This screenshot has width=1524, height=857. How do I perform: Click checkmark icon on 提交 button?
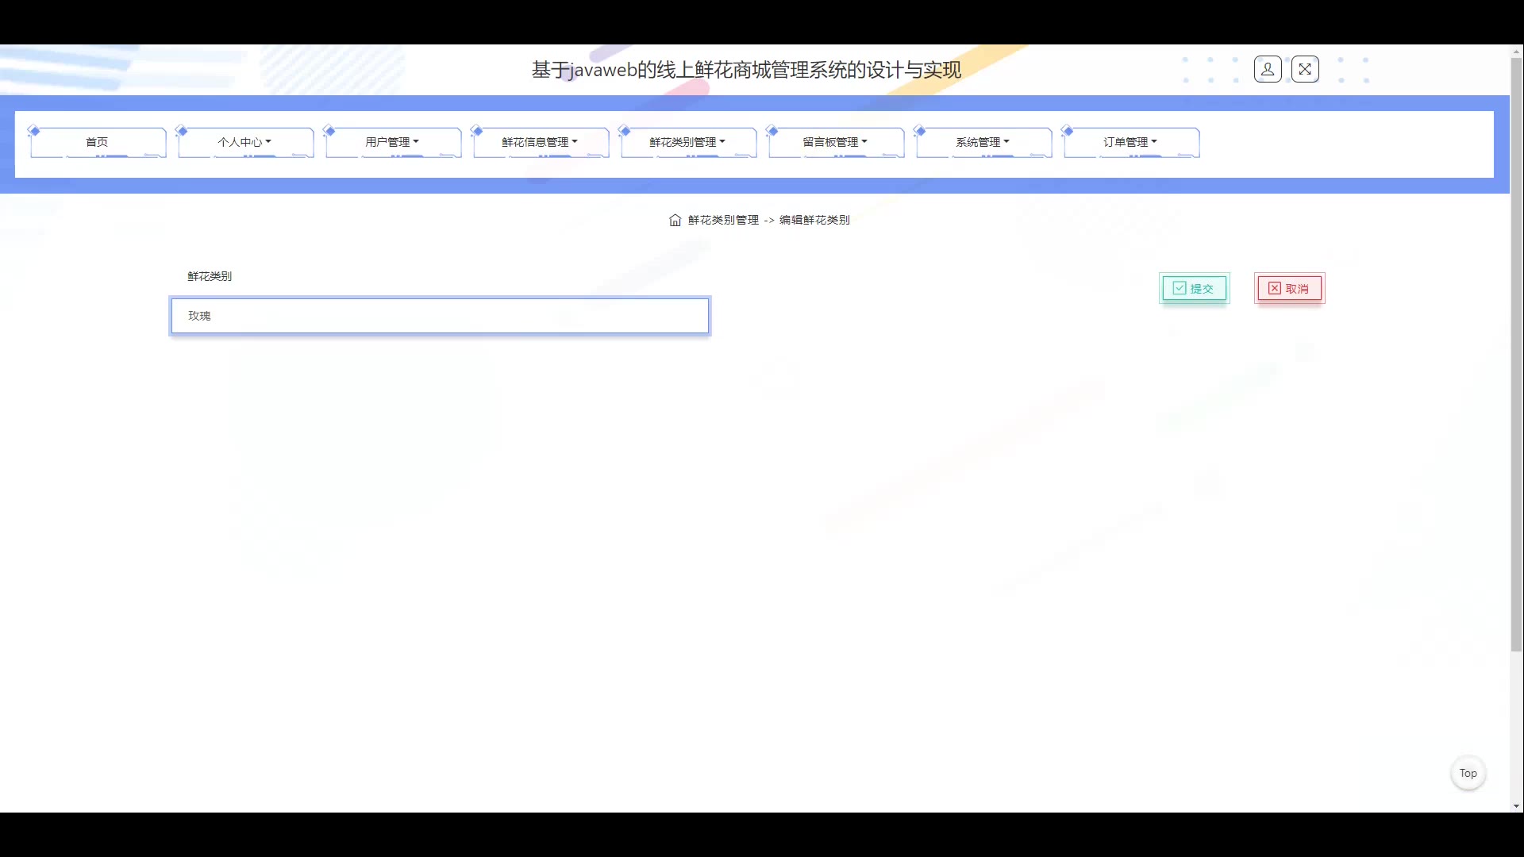pos(1180,289)
